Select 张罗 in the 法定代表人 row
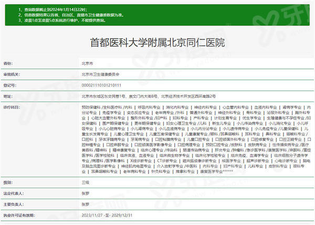Screen dimensions: 315x225 86,193
